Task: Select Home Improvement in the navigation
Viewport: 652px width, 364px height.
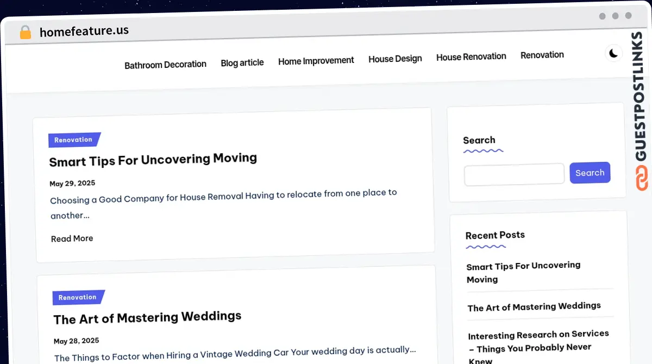Action: (316, 61)
